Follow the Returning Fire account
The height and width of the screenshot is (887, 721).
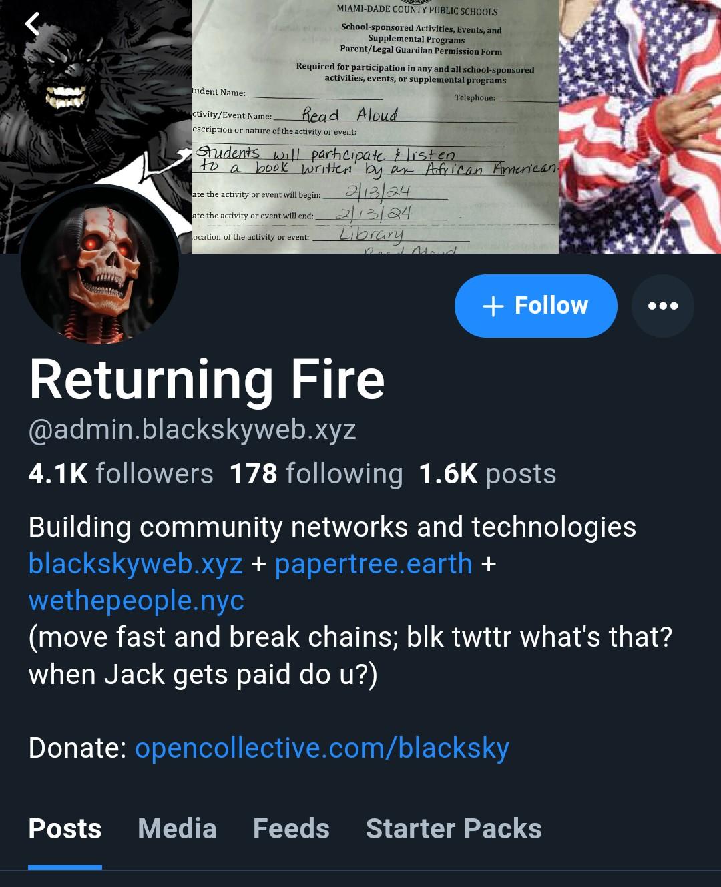(535, 306)
